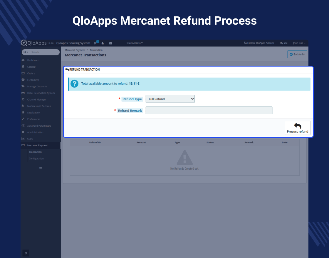Open Localization menu item
This screenshot has width=329, height=258.
coord(33,113)
